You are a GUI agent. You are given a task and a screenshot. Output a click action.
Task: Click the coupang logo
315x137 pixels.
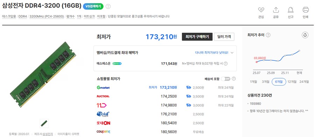[x=103, y=132]
